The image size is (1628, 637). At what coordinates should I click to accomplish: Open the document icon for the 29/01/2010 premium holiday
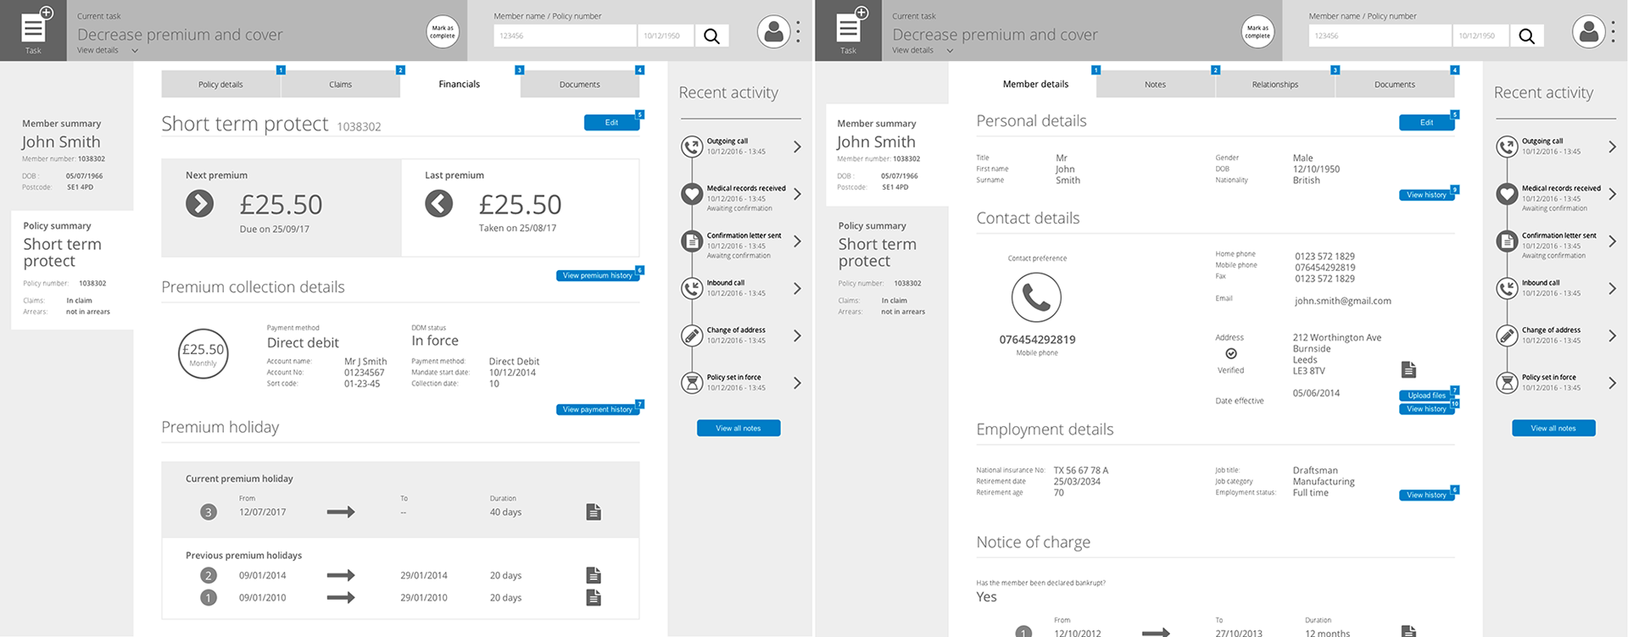click(x=594, y=597)
